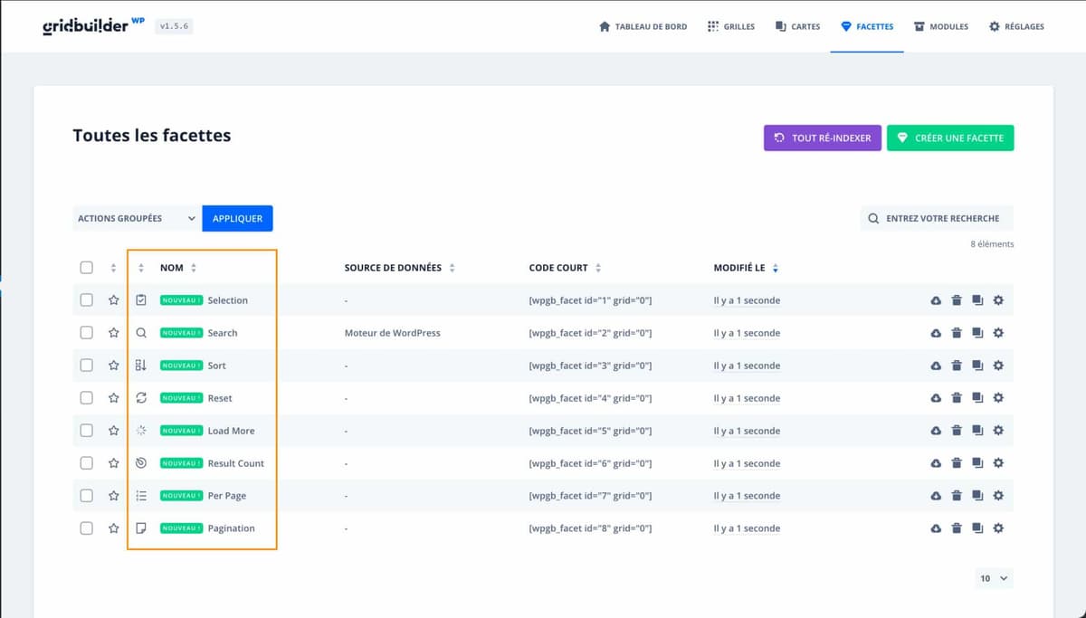This screenshot has width=1086, height=618.
Task: Click trash icon in Result Count row
Action: (x=957, y=463)
